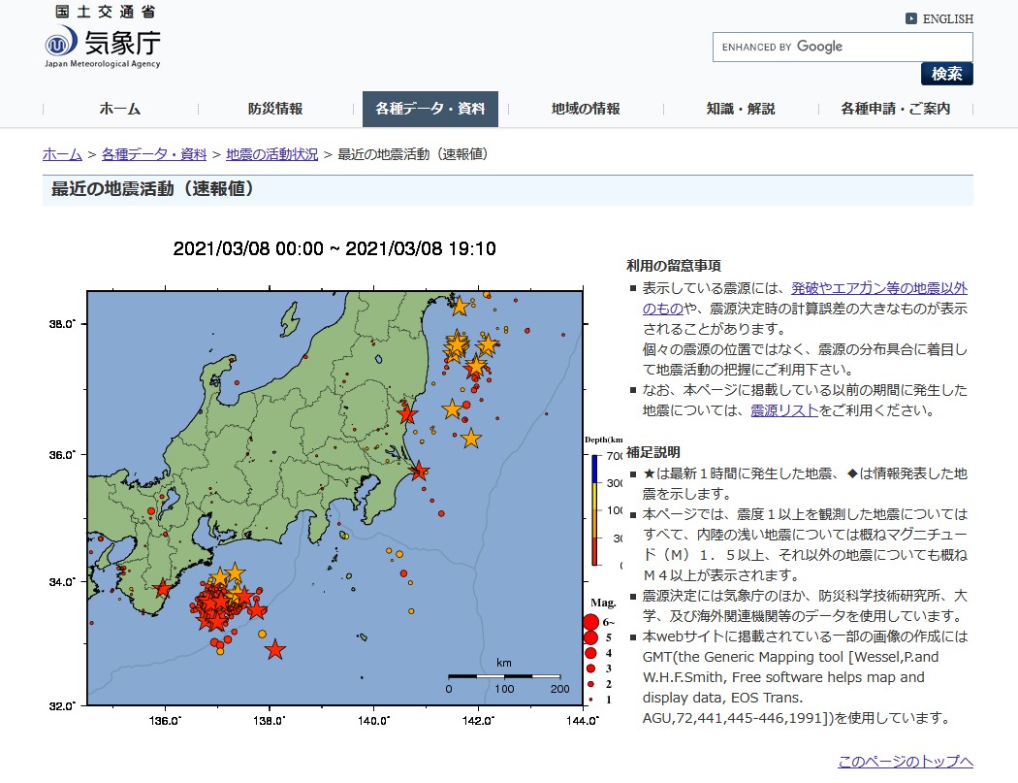Open the 知識・解説 navigation menu item
The image size is (1018, 783).
741,109
